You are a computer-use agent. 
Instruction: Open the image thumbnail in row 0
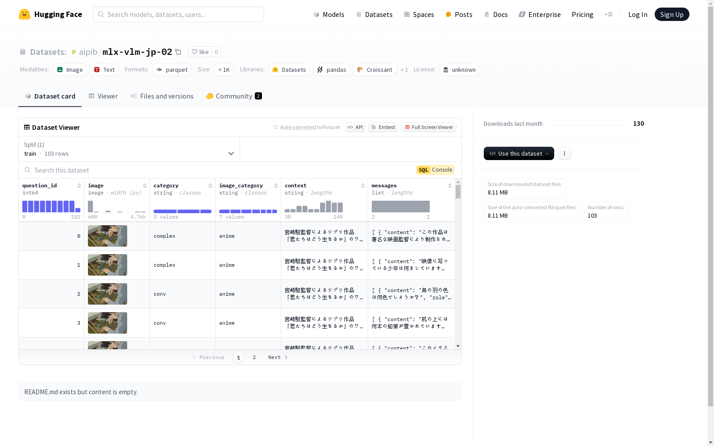coord(108,236)
